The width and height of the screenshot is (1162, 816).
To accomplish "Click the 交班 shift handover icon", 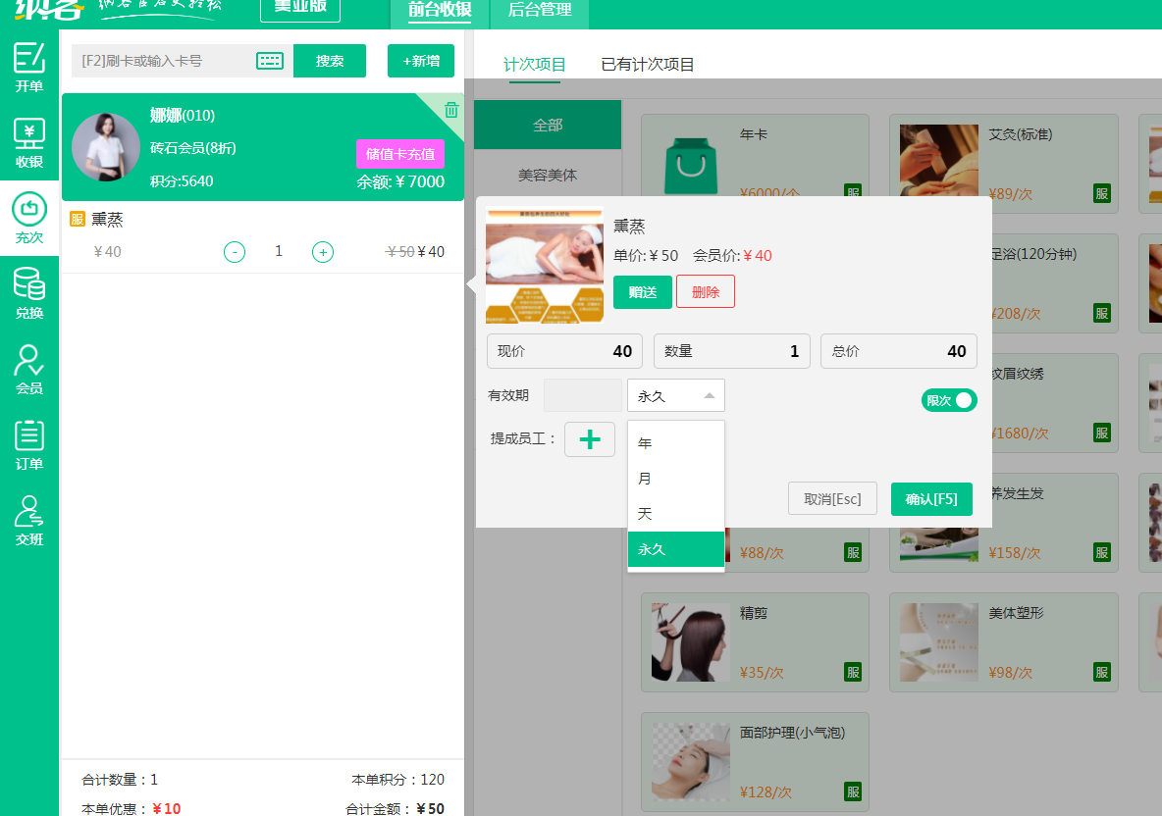I will point(29,520).
